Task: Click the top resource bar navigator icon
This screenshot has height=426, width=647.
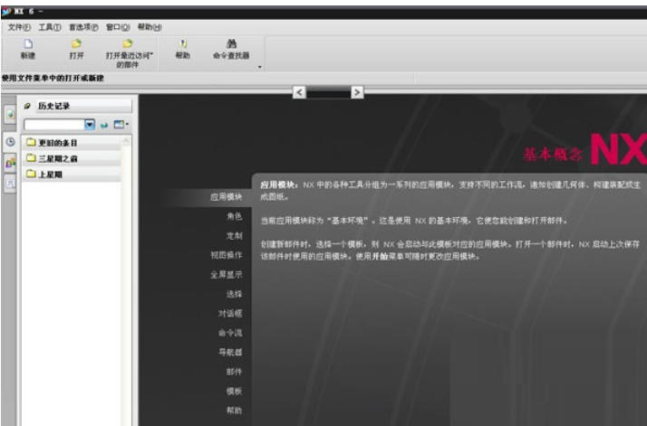Action: point(10,116)
